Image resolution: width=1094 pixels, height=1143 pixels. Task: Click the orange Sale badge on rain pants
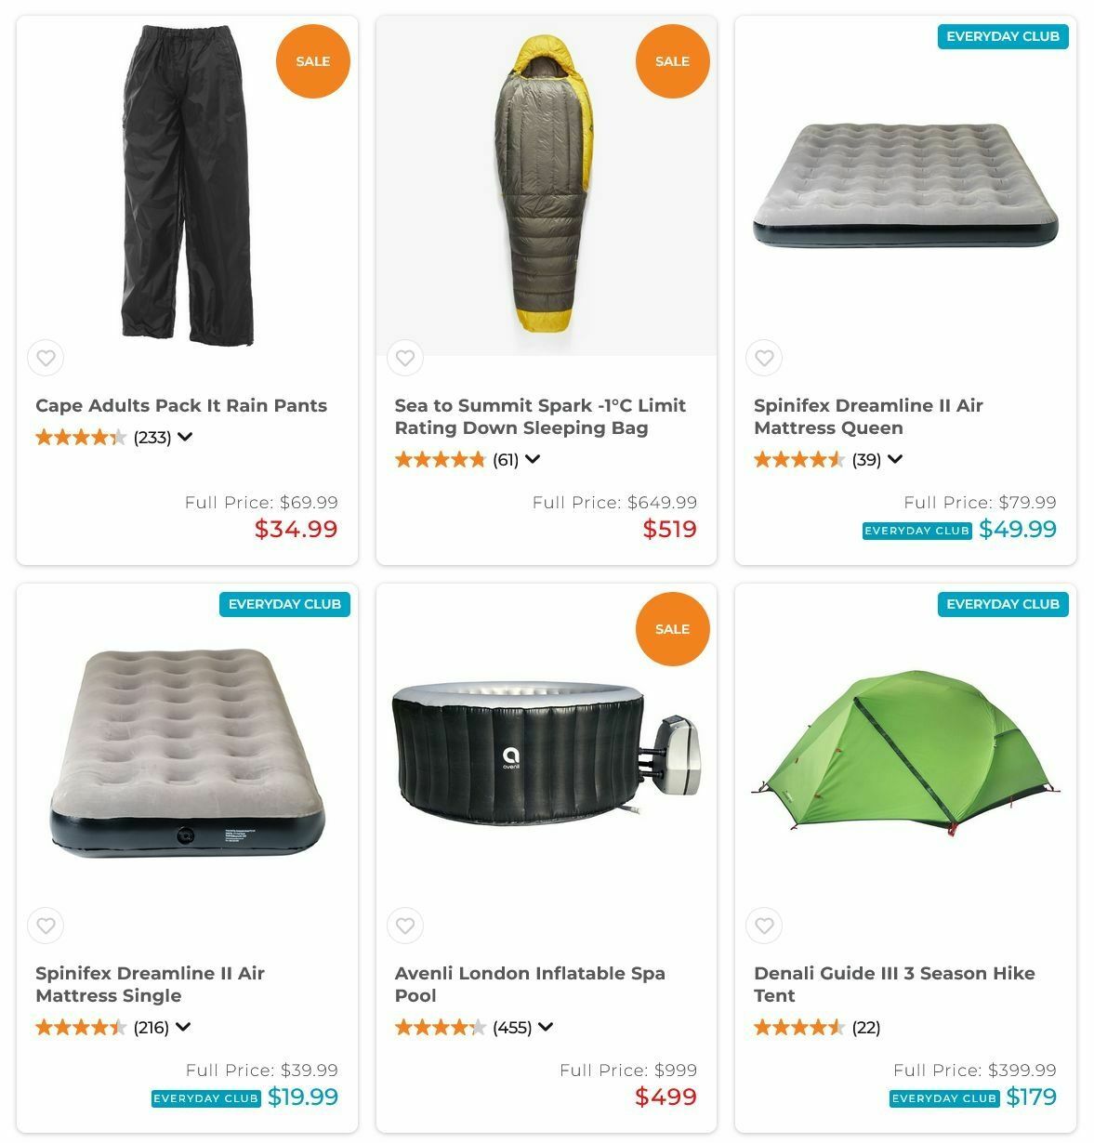[x=313, y=61]
